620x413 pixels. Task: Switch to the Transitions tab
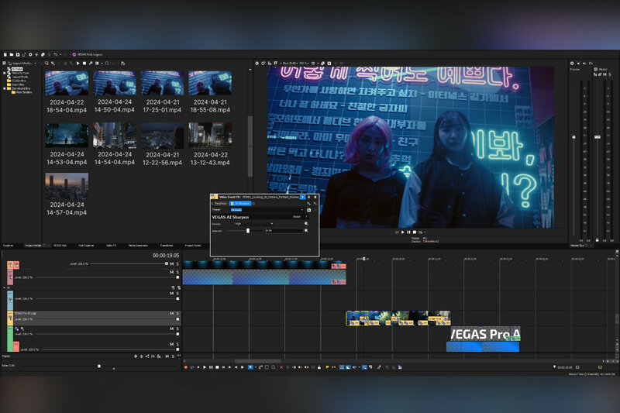167,245
